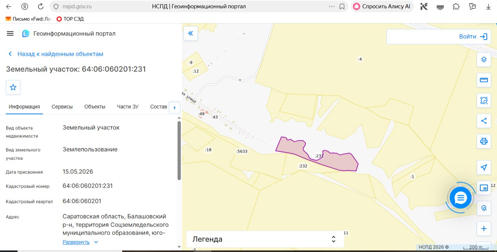The image size is (497, 252).
Task: Open the hamburger main menu
Action: point(10,34)
